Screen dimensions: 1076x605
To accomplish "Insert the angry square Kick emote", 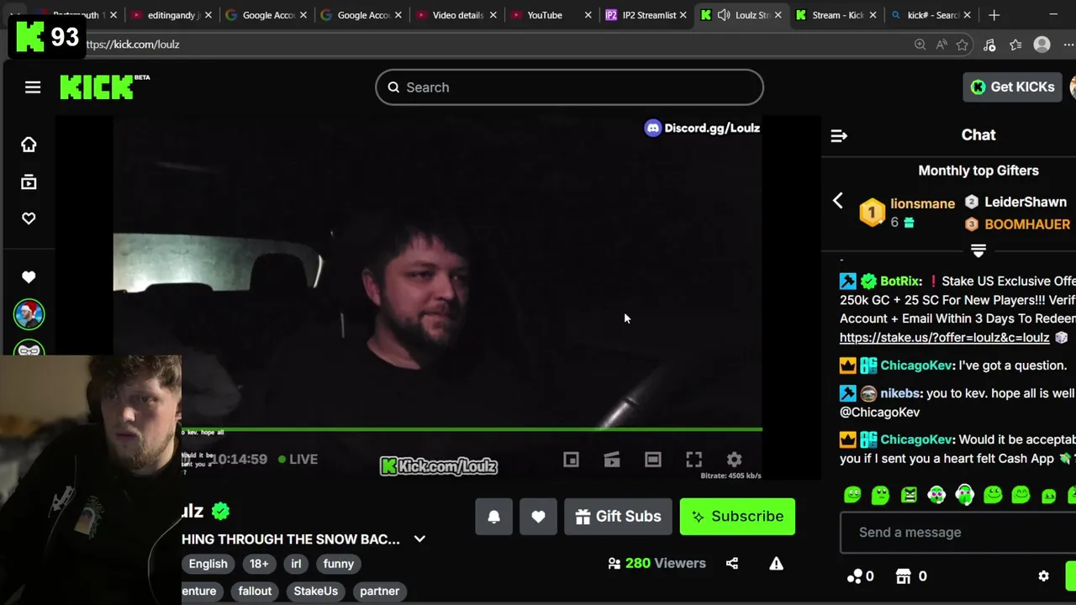I will click(x=909, y=495).
